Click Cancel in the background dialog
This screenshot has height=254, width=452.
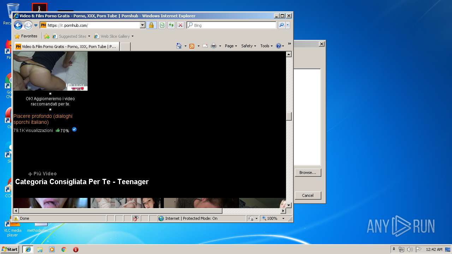[x=308, y=195]
